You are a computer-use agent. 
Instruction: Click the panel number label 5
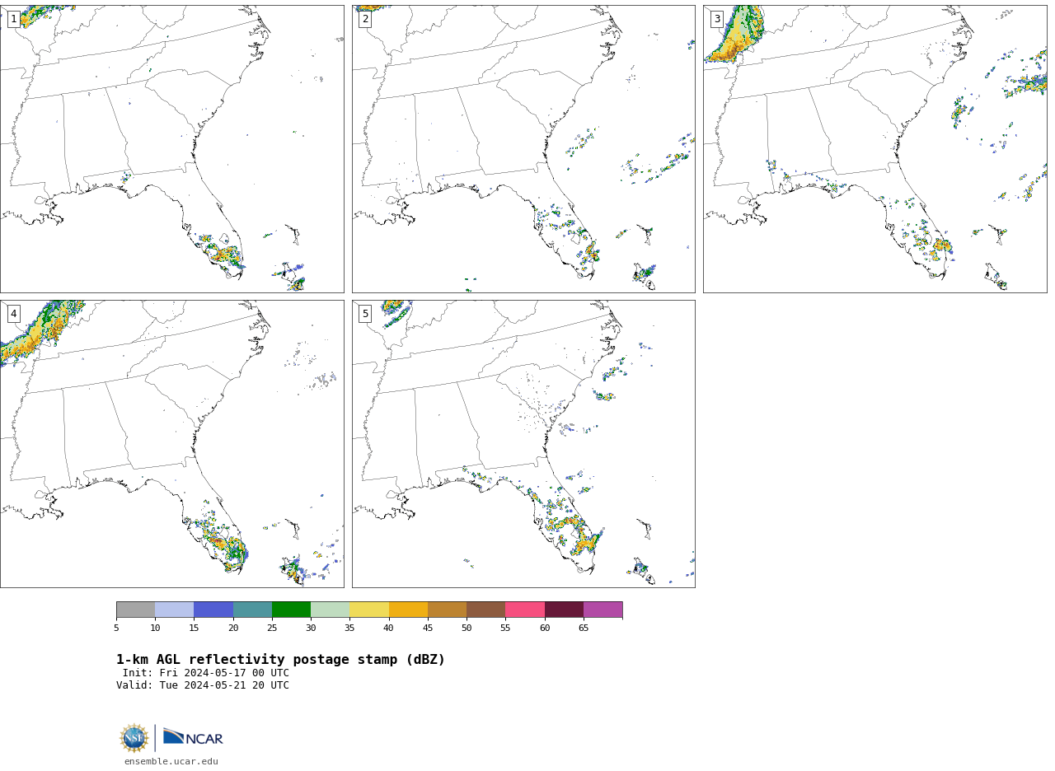(365, 314)
